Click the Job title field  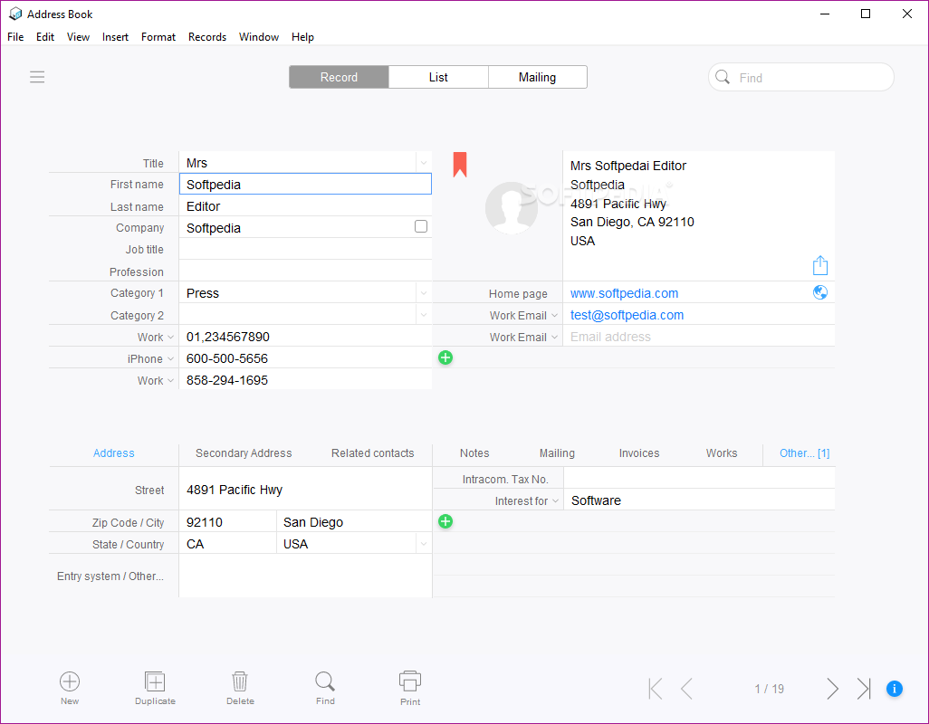(305, 249)
